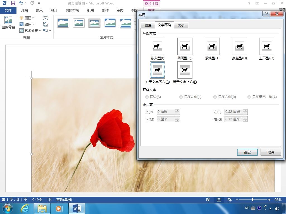Open file explorer from taskbar
Screen dimensions: 286x214
[42, 208]
